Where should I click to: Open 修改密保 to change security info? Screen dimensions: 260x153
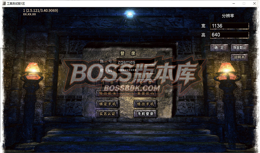point(108,93)
